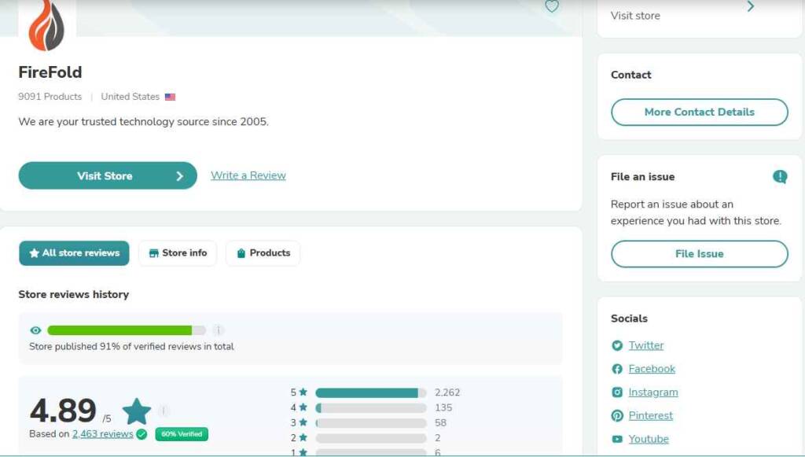
Task: Click the Pinterest social icon
Action: pyautogui.click(x=617, y=416)
